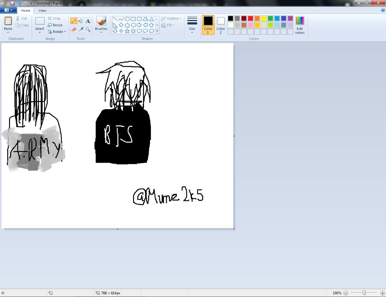Choose the Hexagon shape
Screen dimensions: 386x297
pos(133,25)
